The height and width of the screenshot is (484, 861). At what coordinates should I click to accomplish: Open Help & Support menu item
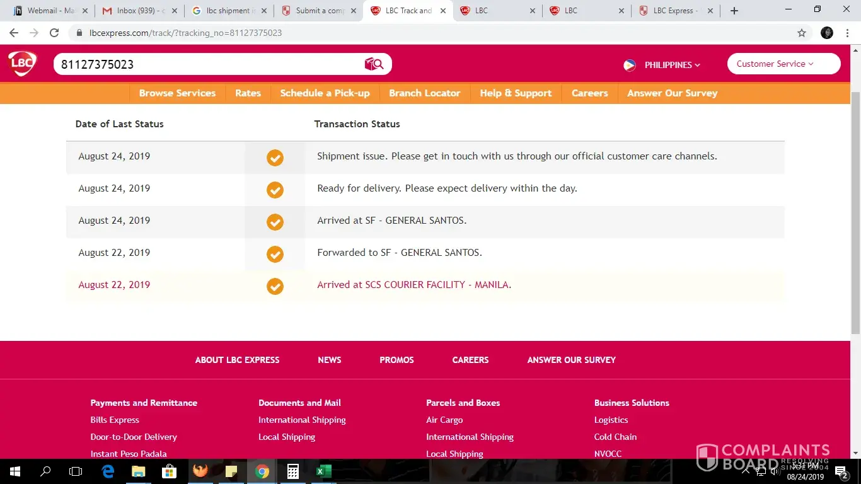[516, 93]
